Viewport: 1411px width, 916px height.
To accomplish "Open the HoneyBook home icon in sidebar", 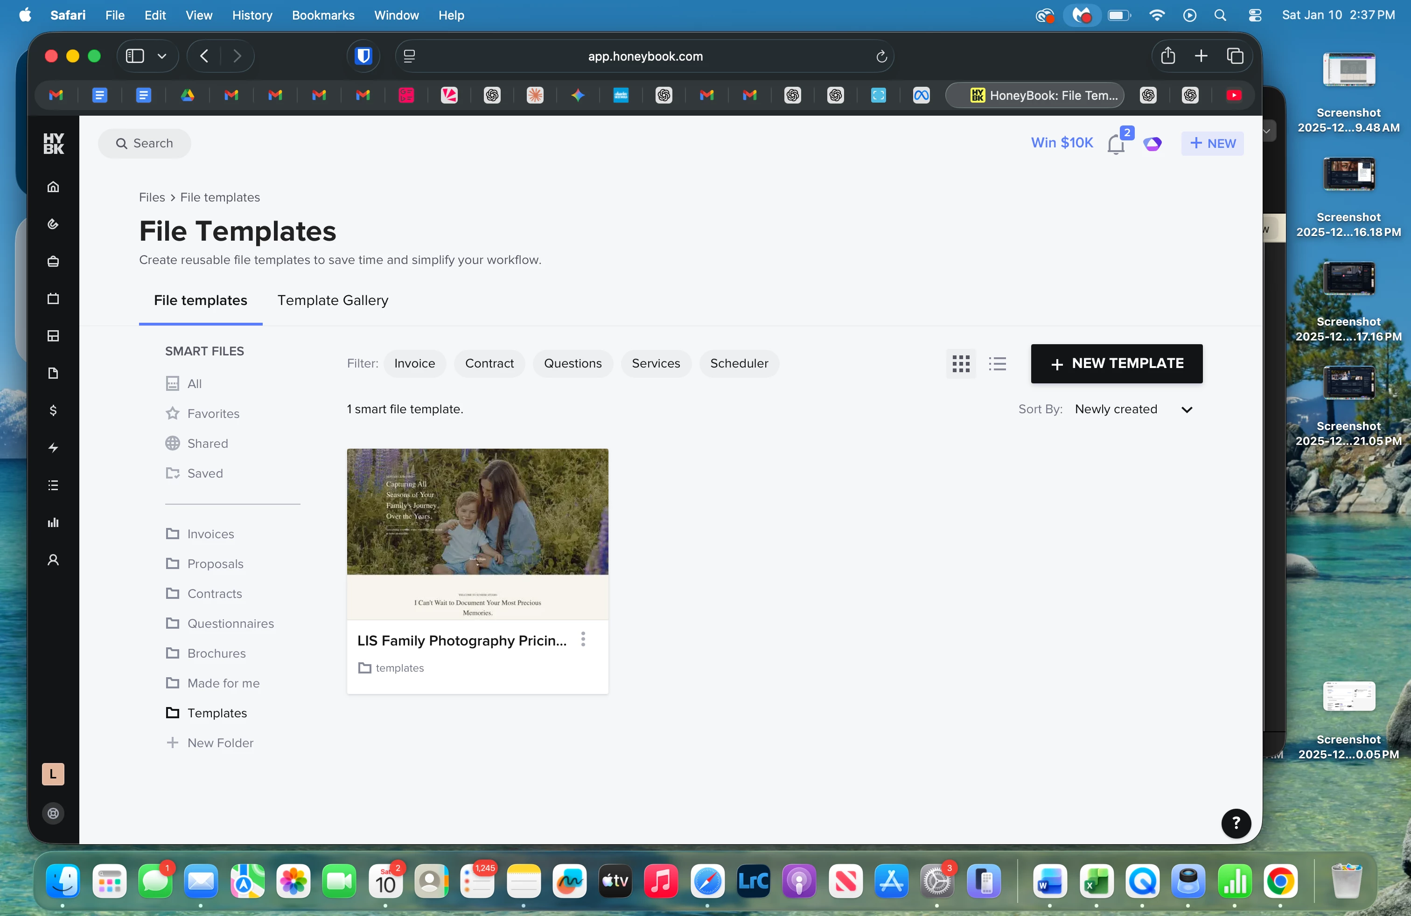I will pos(53,187).
